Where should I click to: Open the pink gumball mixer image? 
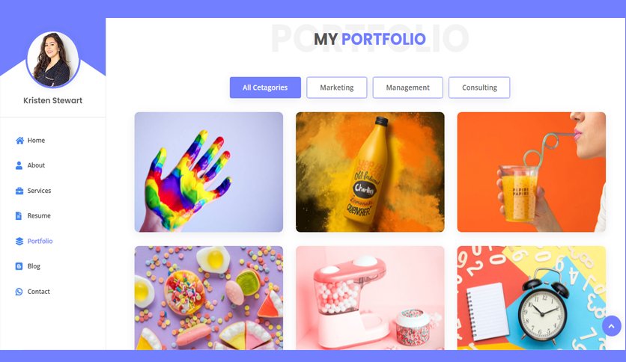pos(370,298)
